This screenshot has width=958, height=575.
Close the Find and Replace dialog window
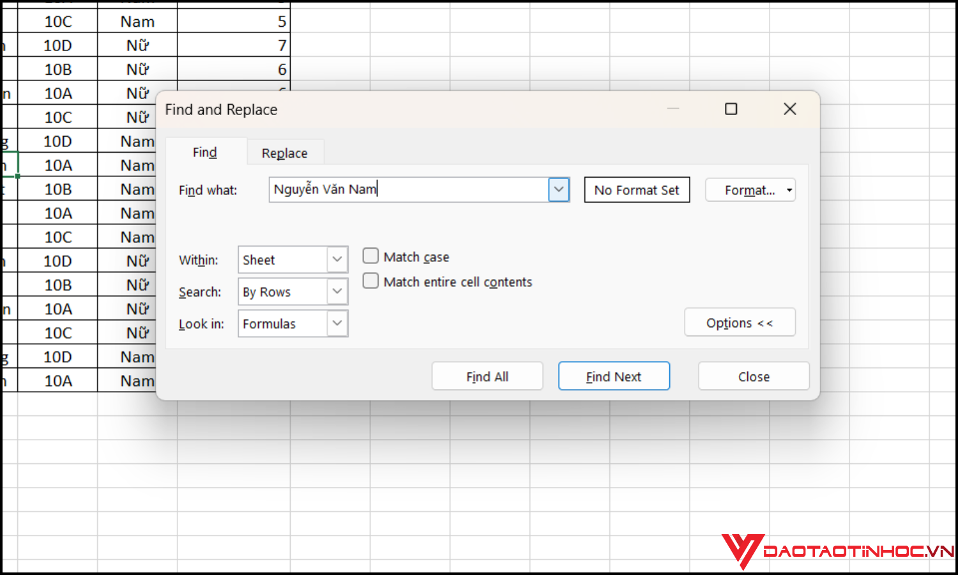coord(789,109)
